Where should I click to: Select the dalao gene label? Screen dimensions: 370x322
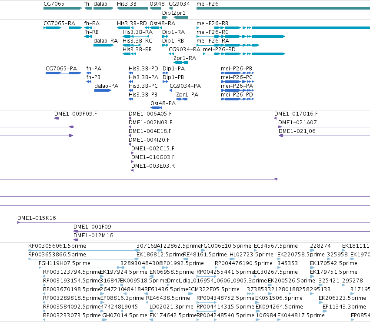pos(100,4)
